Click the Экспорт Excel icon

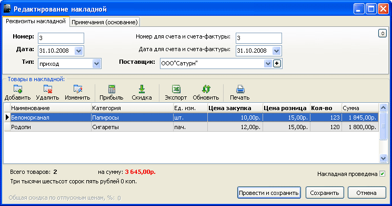click(176, 89)
